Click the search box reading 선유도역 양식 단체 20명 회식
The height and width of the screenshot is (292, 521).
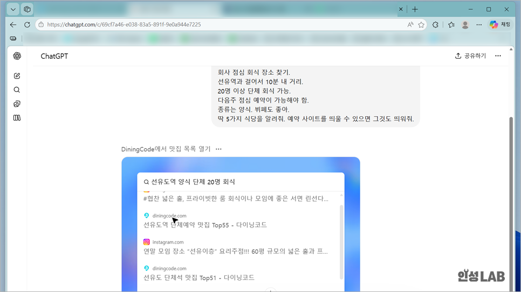pos(241,182)
